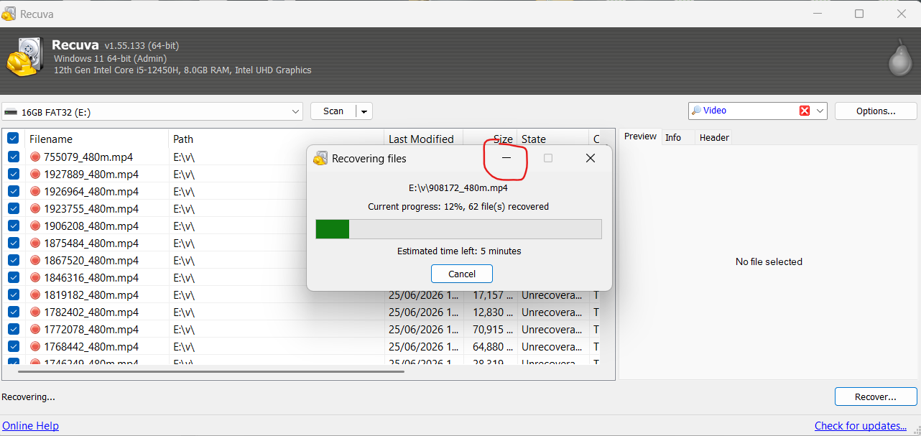Click the drive icon in the drive selector
Viewport: 921px width, 436px height.
point(11,112)
